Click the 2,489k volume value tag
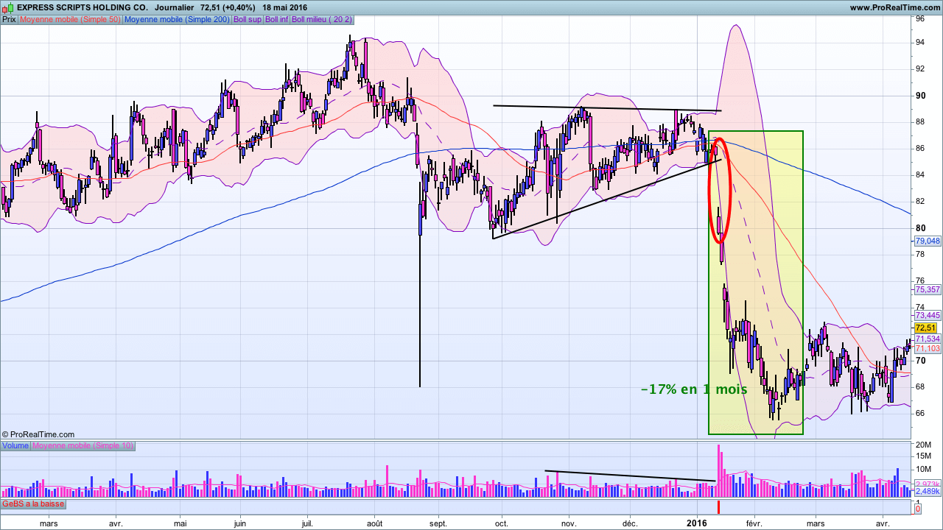 tap(928, 490)
